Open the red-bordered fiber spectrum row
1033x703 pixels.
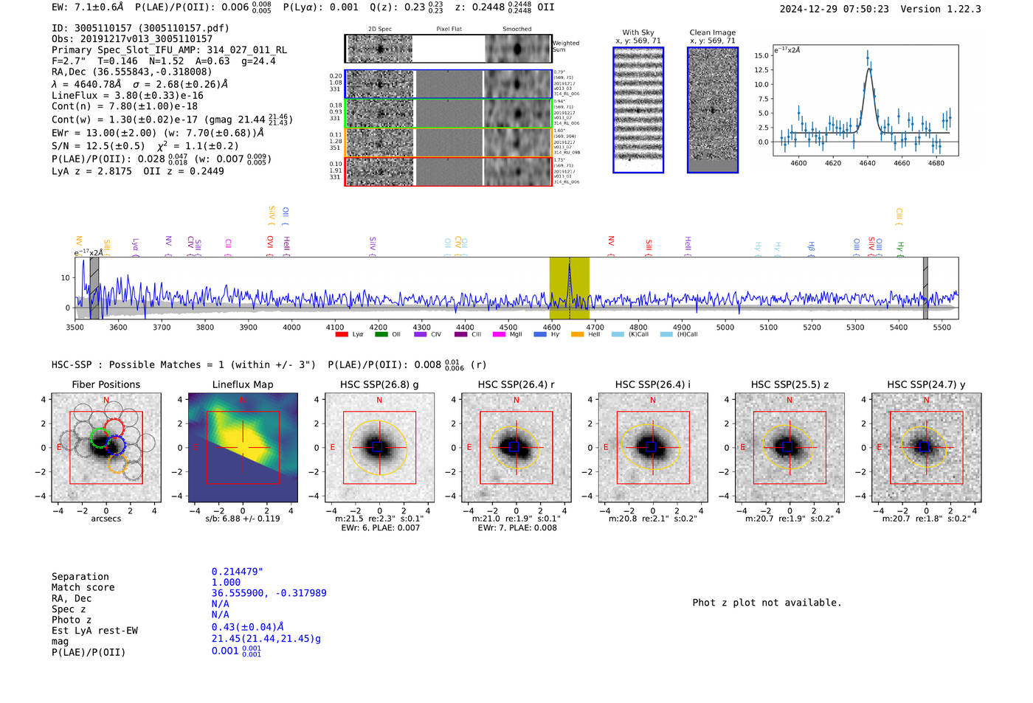coord(448,171)
